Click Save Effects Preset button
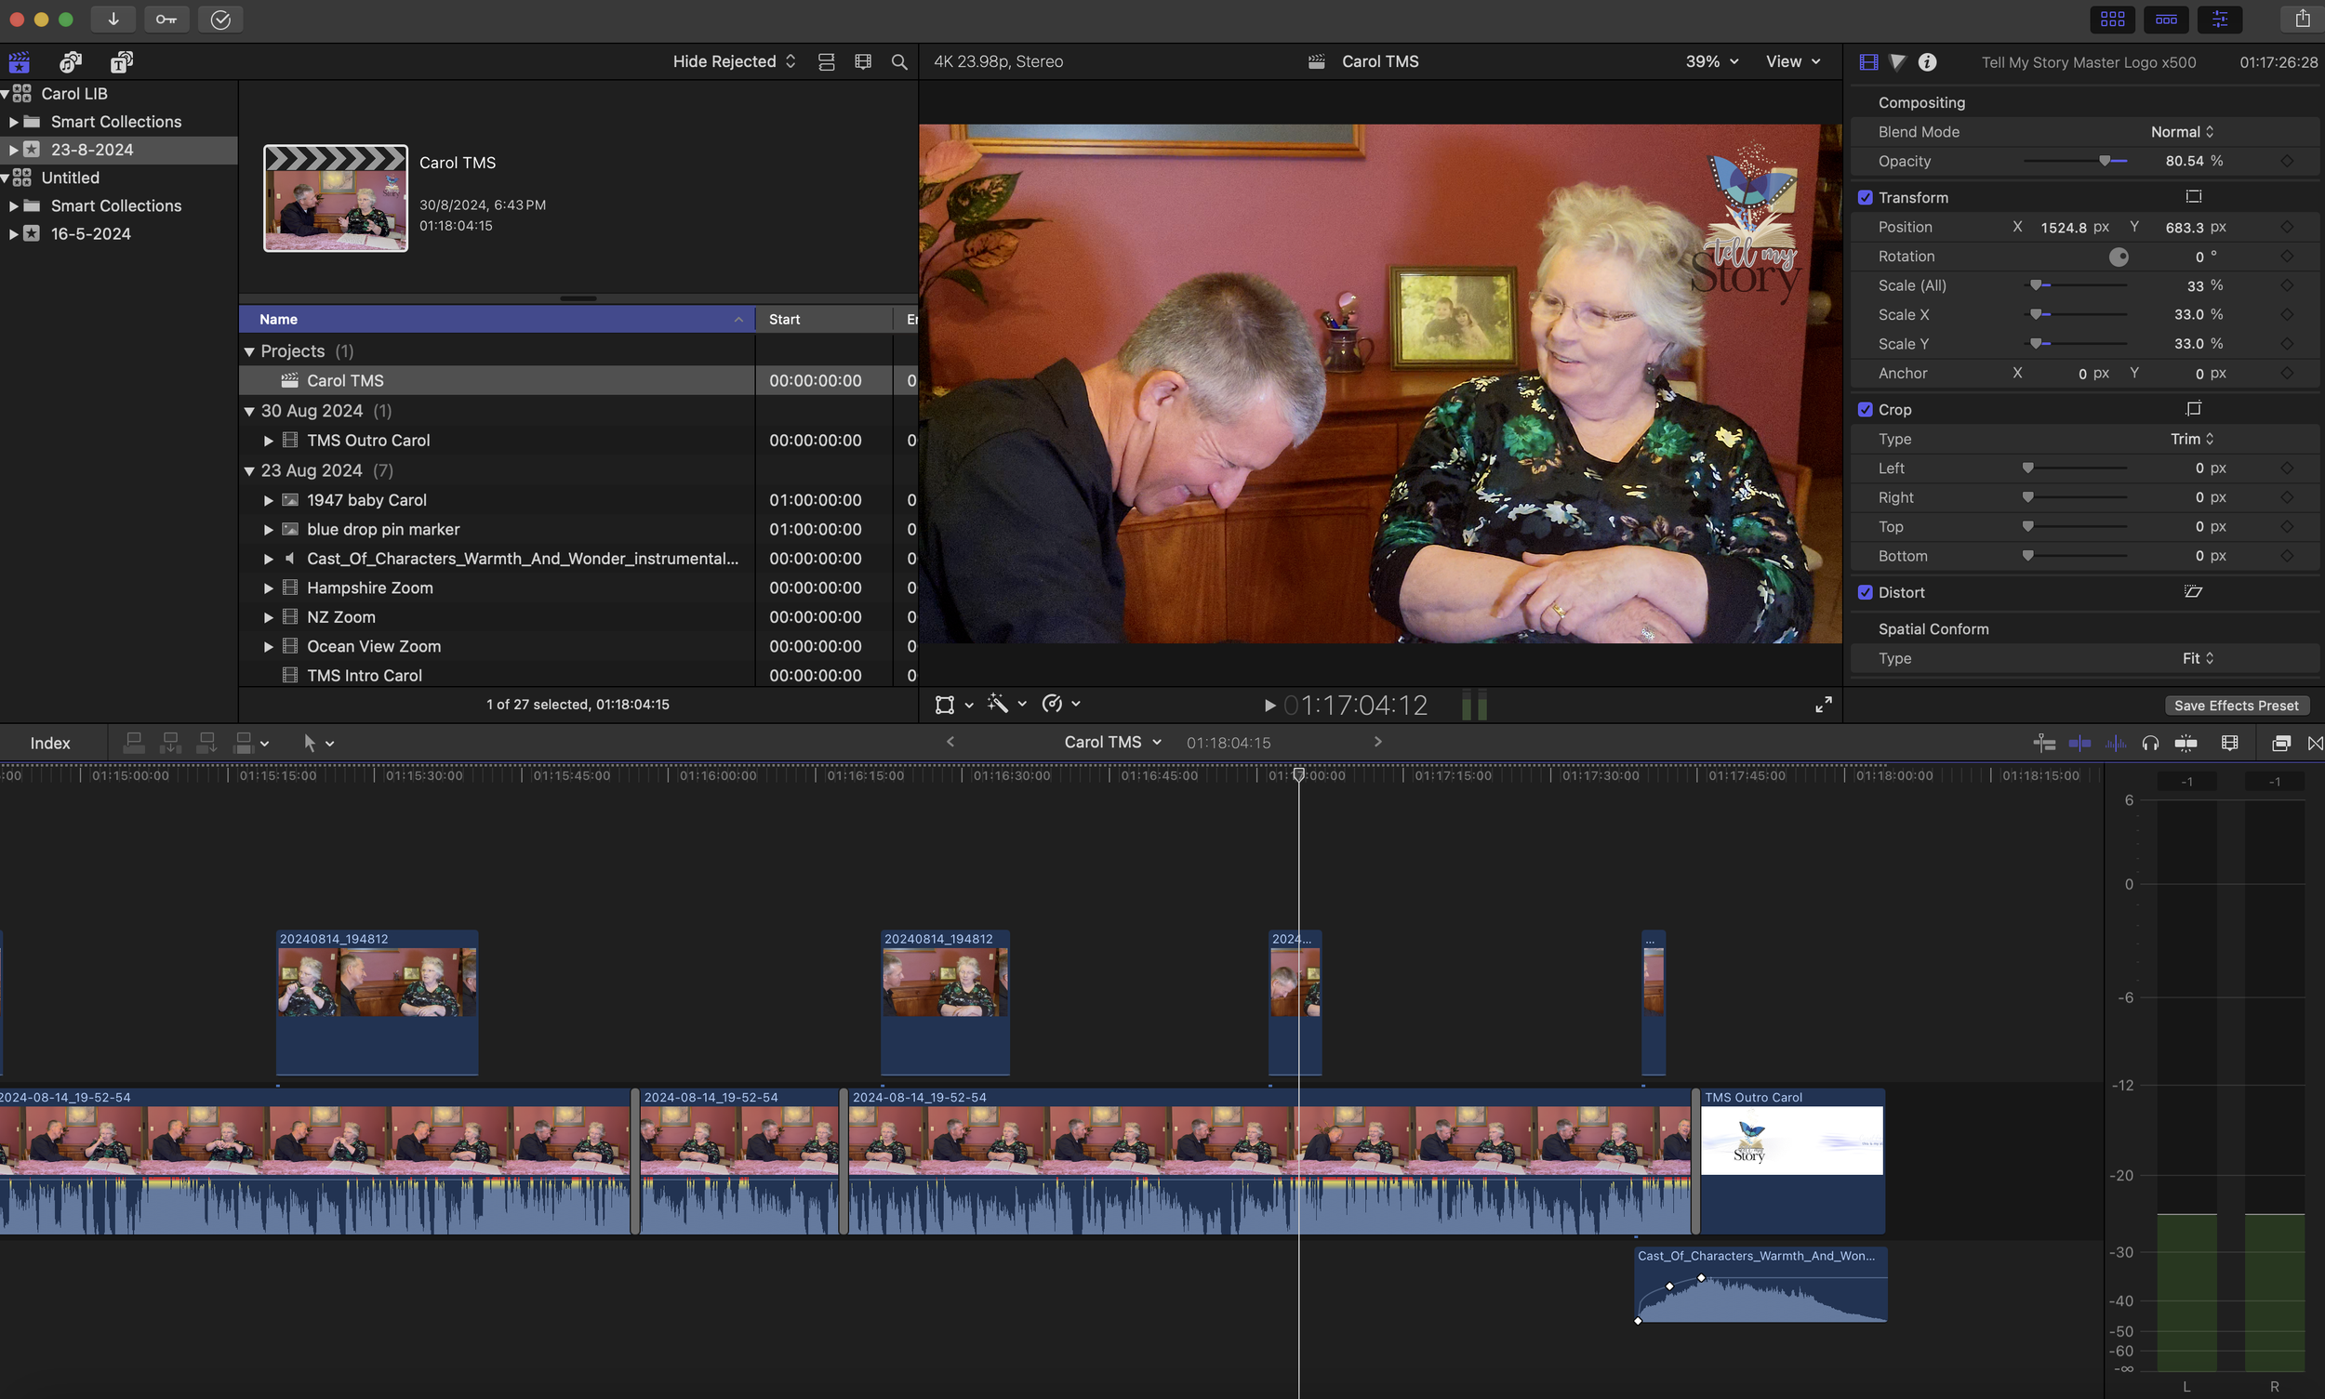2325x1399 pixels. 2236,706
